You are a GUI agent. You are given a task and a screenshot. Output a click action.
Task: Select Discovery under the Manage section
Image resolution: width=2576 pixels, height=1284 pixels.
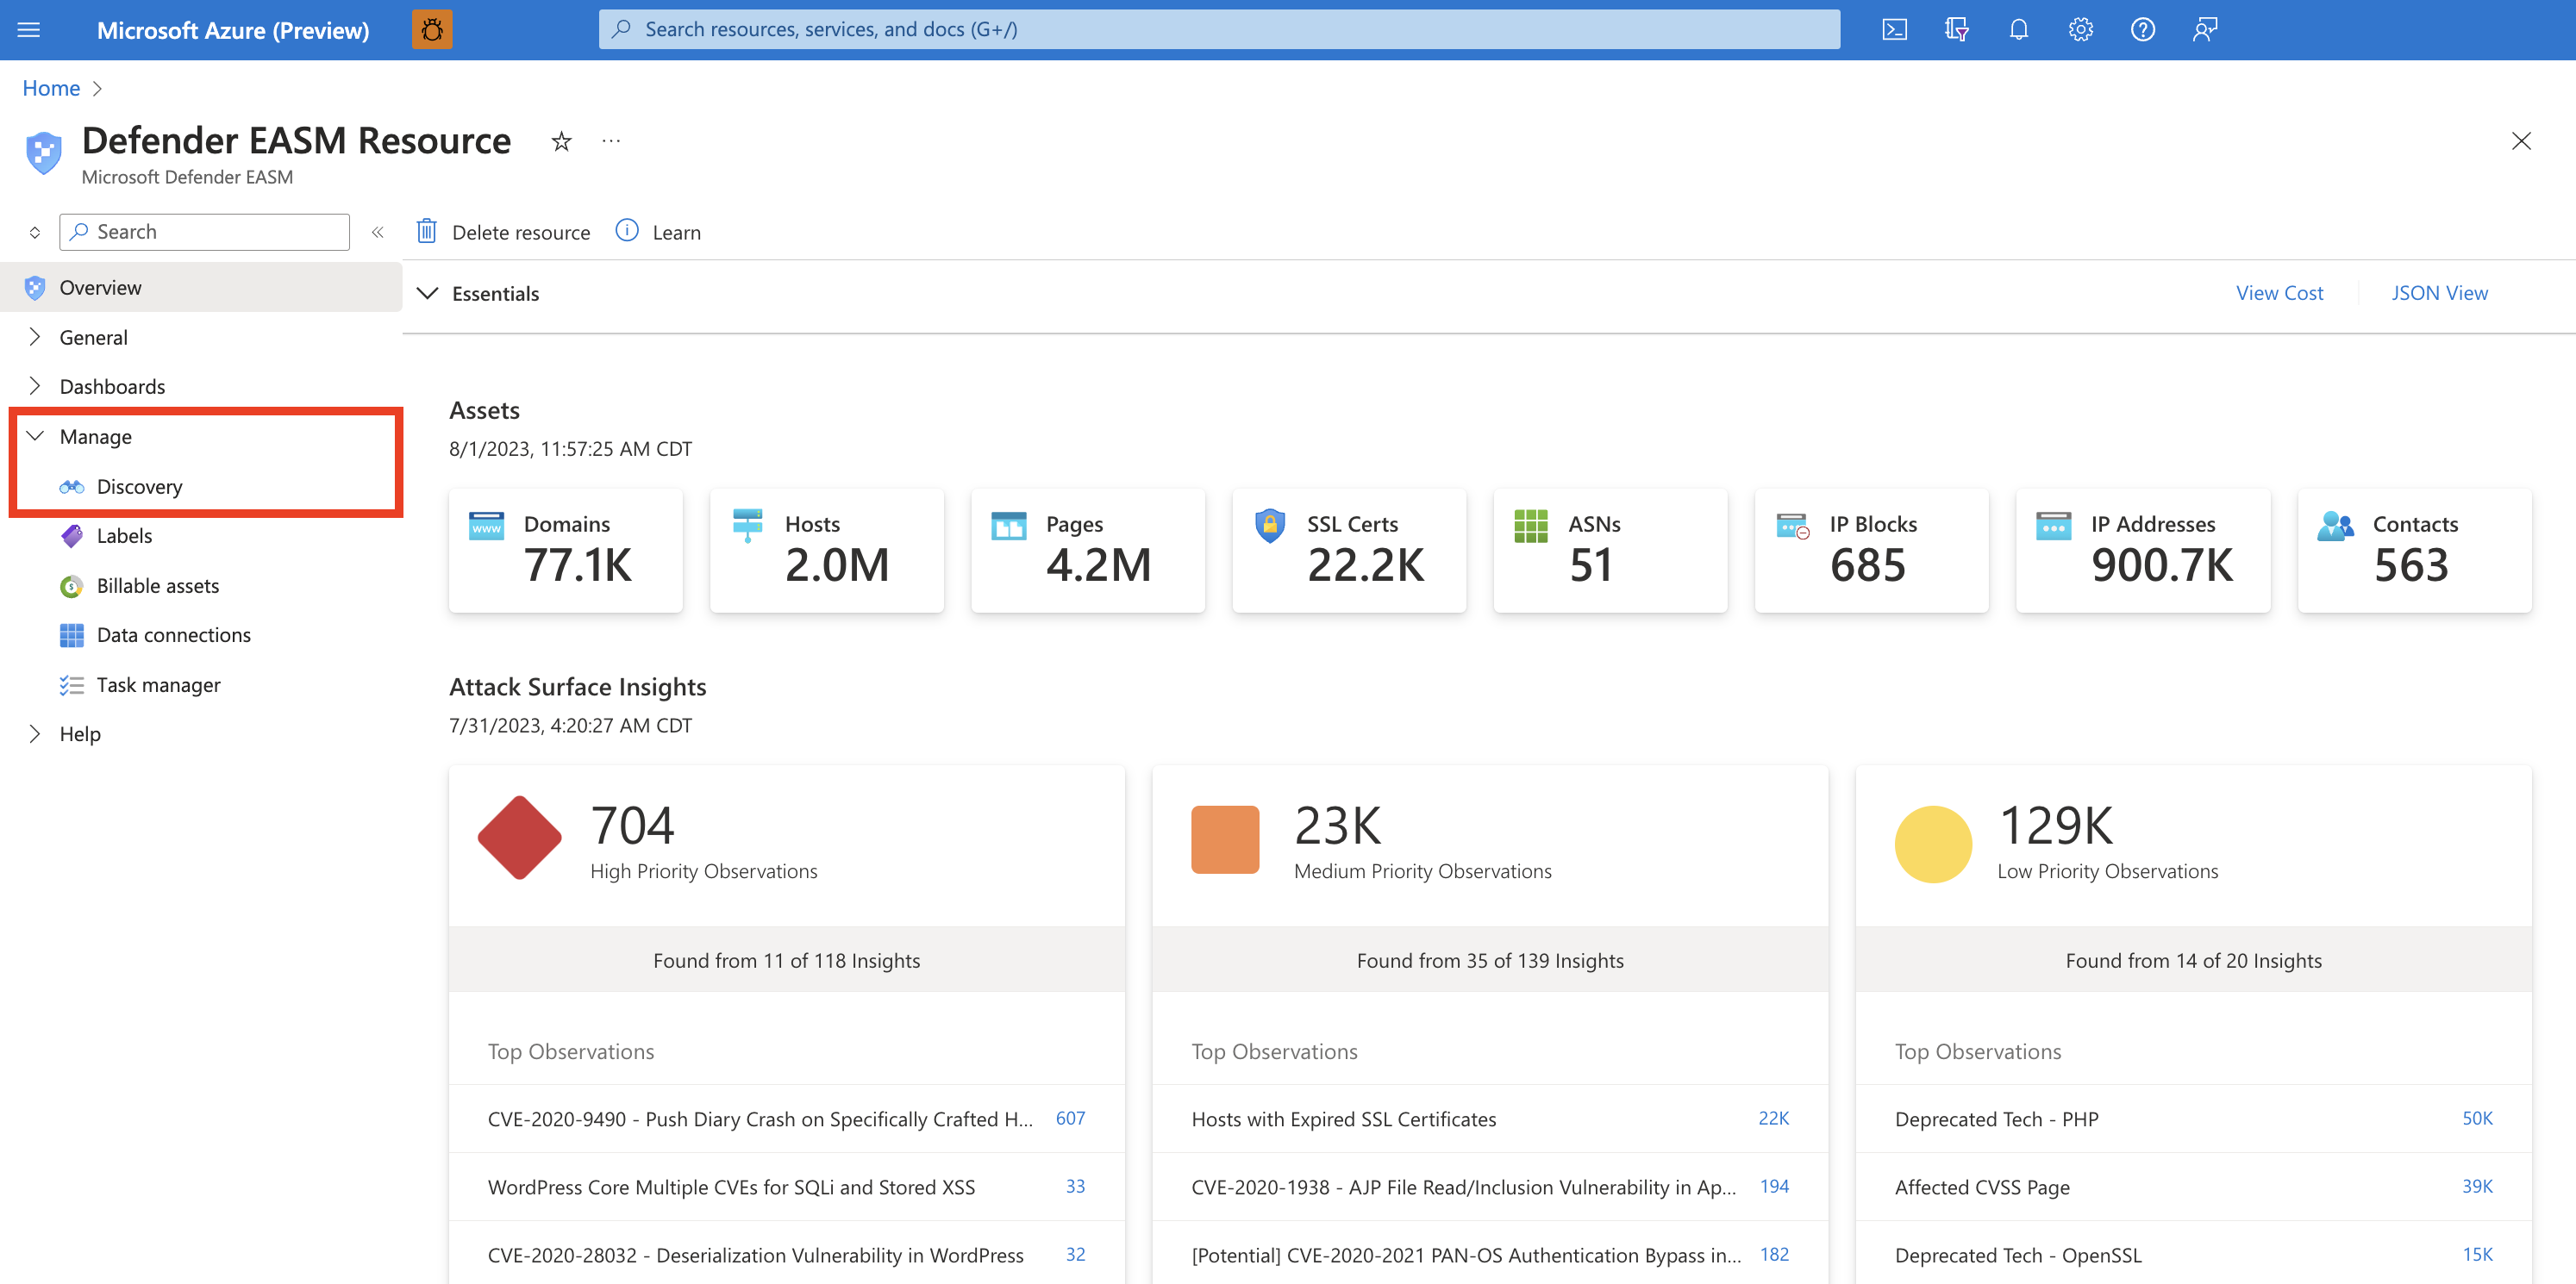tap(139, 487)
